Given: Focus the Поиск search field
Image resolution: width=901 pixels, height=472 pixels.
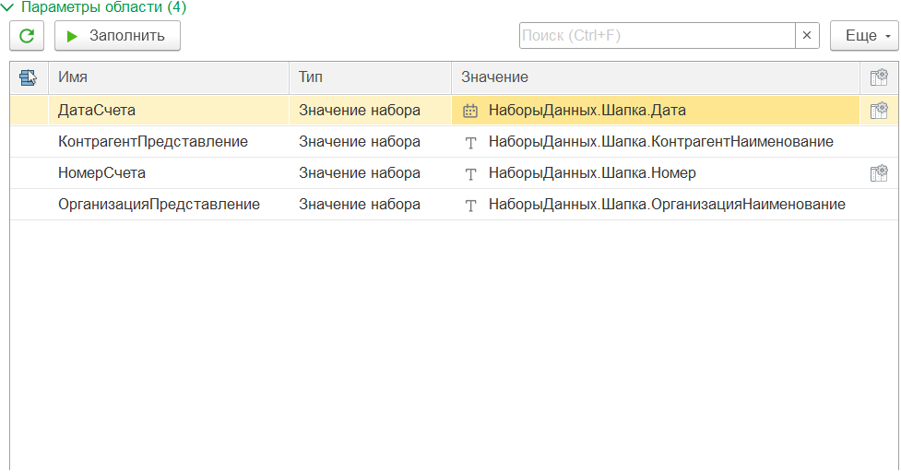Looking at the screenshot, I should (x=657, y=36).
